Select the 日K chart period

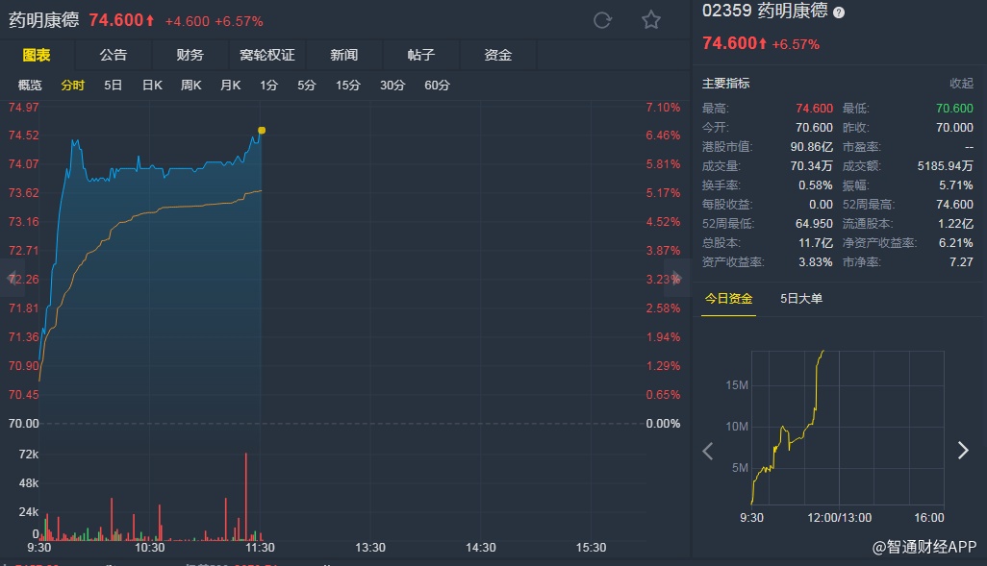click(152, 86)
